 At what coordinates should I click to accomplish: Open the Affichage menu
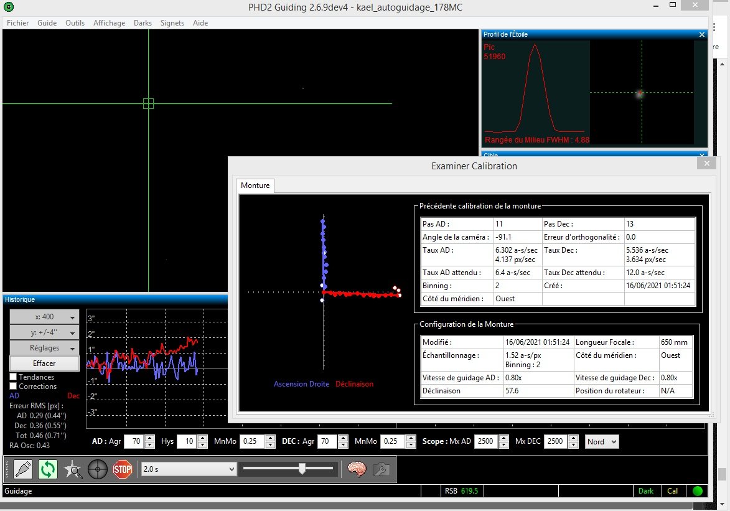[109, 23]
